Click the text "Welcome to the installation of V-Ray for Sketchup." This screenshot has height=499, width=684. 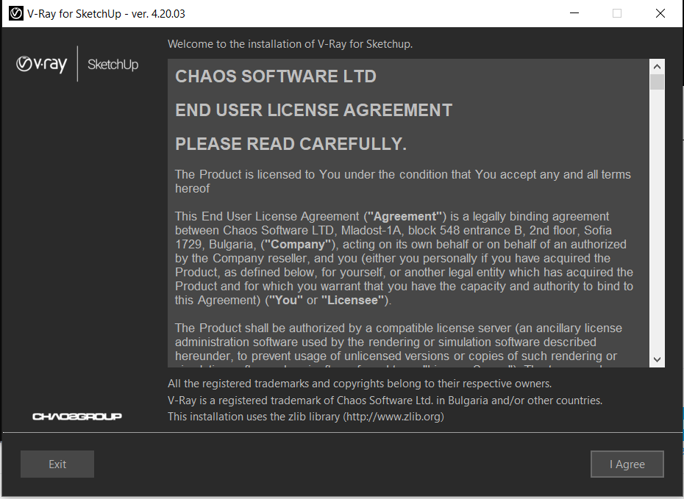tap(290, 44)
